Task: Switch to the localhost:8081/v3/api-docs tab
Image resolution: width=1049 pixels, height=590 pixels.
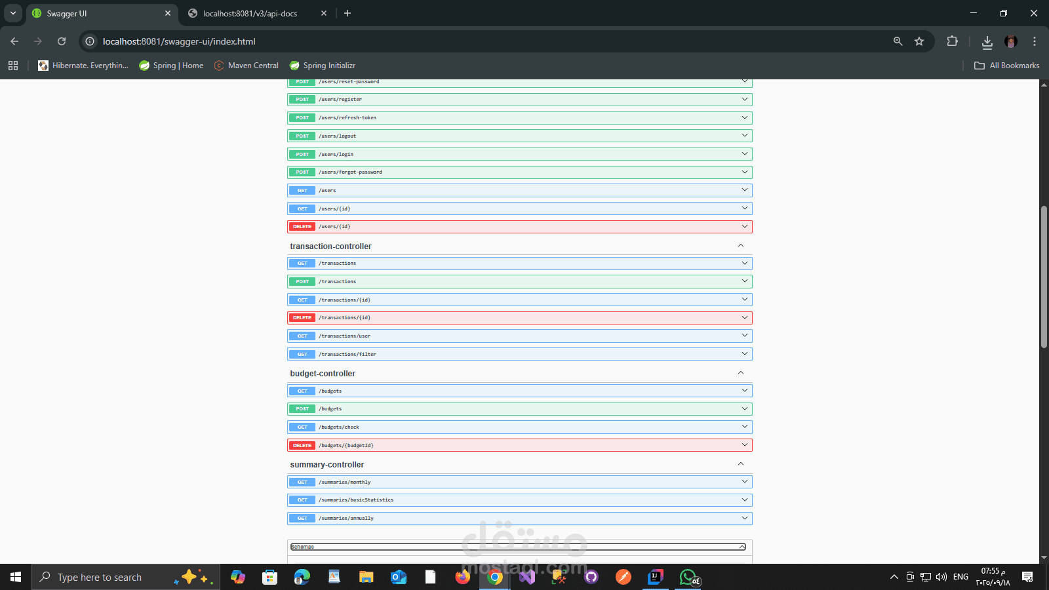Action: coord(257,13)
